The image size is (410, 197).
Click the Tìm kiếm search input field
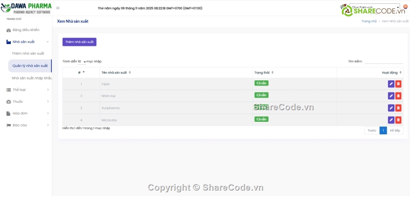coord(384,61)
